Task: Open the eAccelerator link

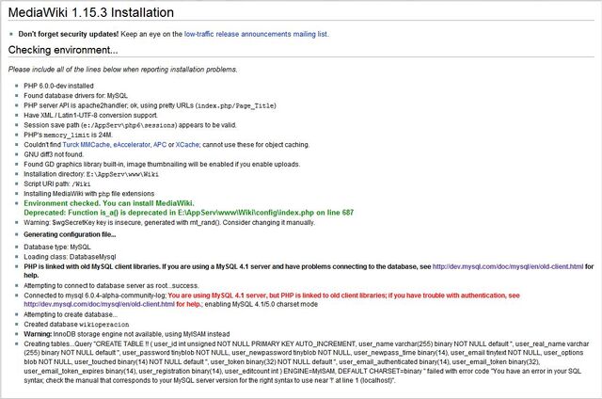Action: (x=132, y=145)
